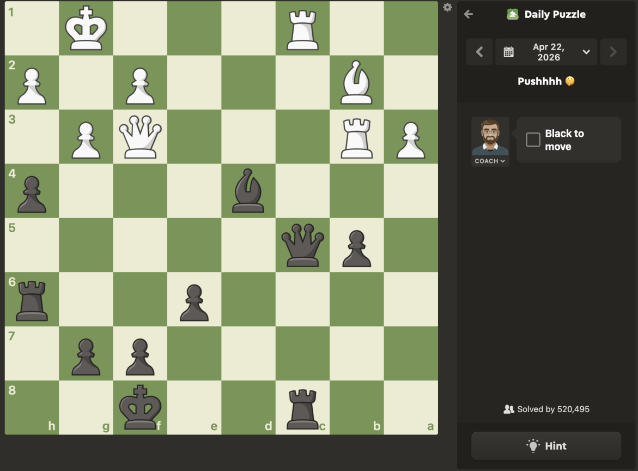
Task: Click the 'Pushhhh' puzzle title
Action: [x=539, y=81]
